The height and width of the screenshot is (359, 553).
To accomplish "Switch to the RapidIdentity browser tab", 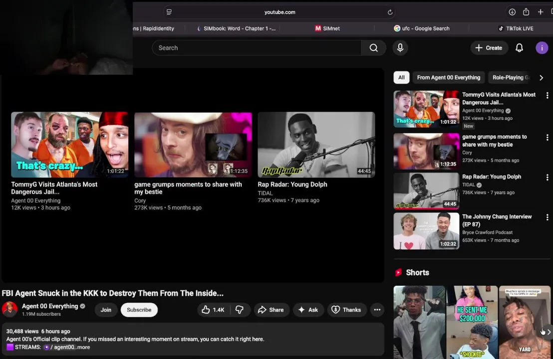I will pyautogui.click(x=154, y=28).
